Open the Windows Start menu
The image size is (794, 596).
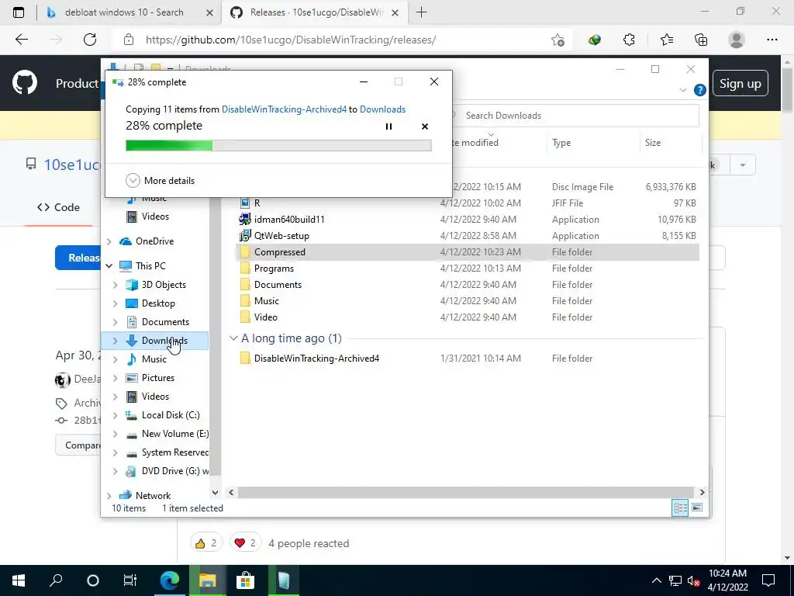(19, 580)
